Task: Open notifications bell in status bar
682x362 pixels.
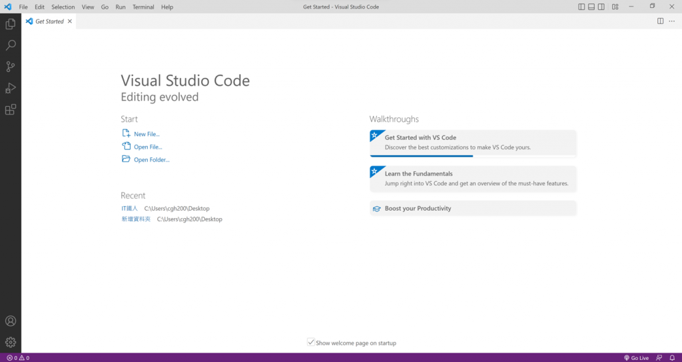Action: click(x=672, y=358)
